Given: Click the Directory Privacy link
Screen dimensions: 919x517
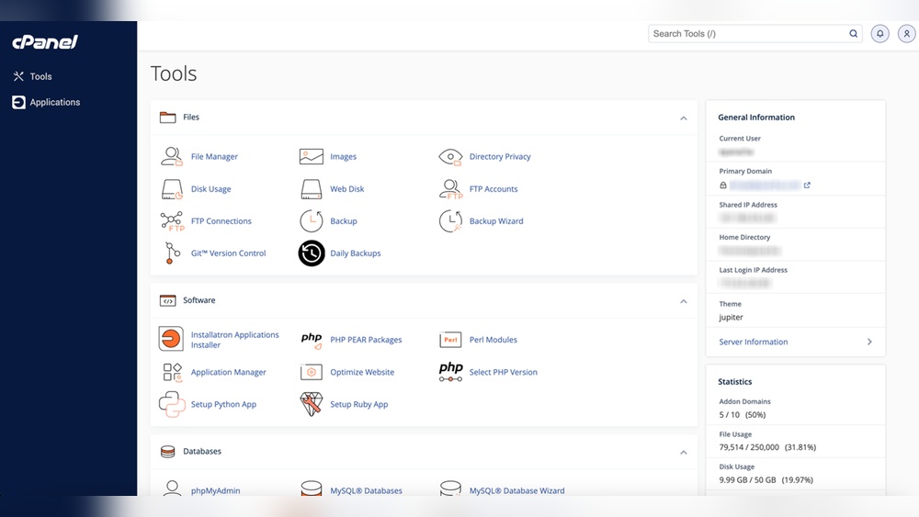Looking at the screenshot, I should (x=500, y=156).
